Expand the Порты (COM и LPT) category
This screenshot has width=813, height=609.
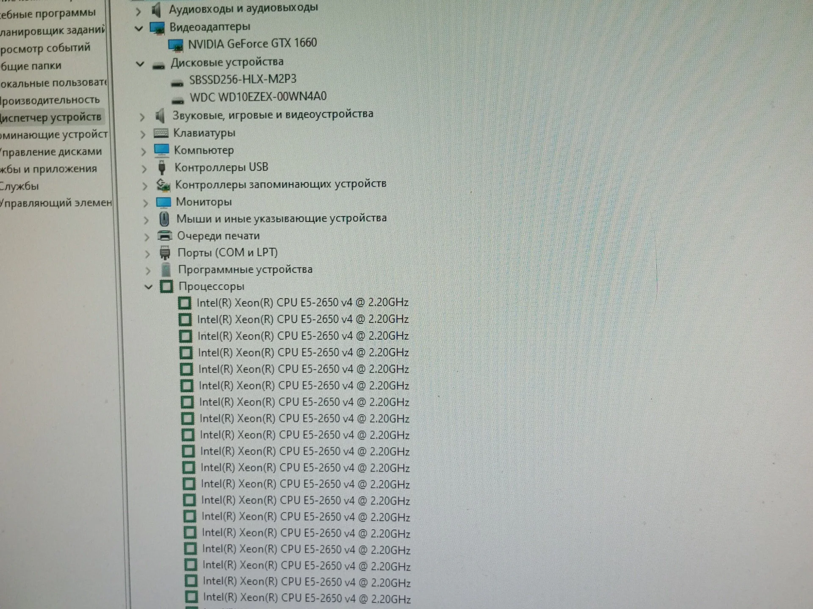147,254
